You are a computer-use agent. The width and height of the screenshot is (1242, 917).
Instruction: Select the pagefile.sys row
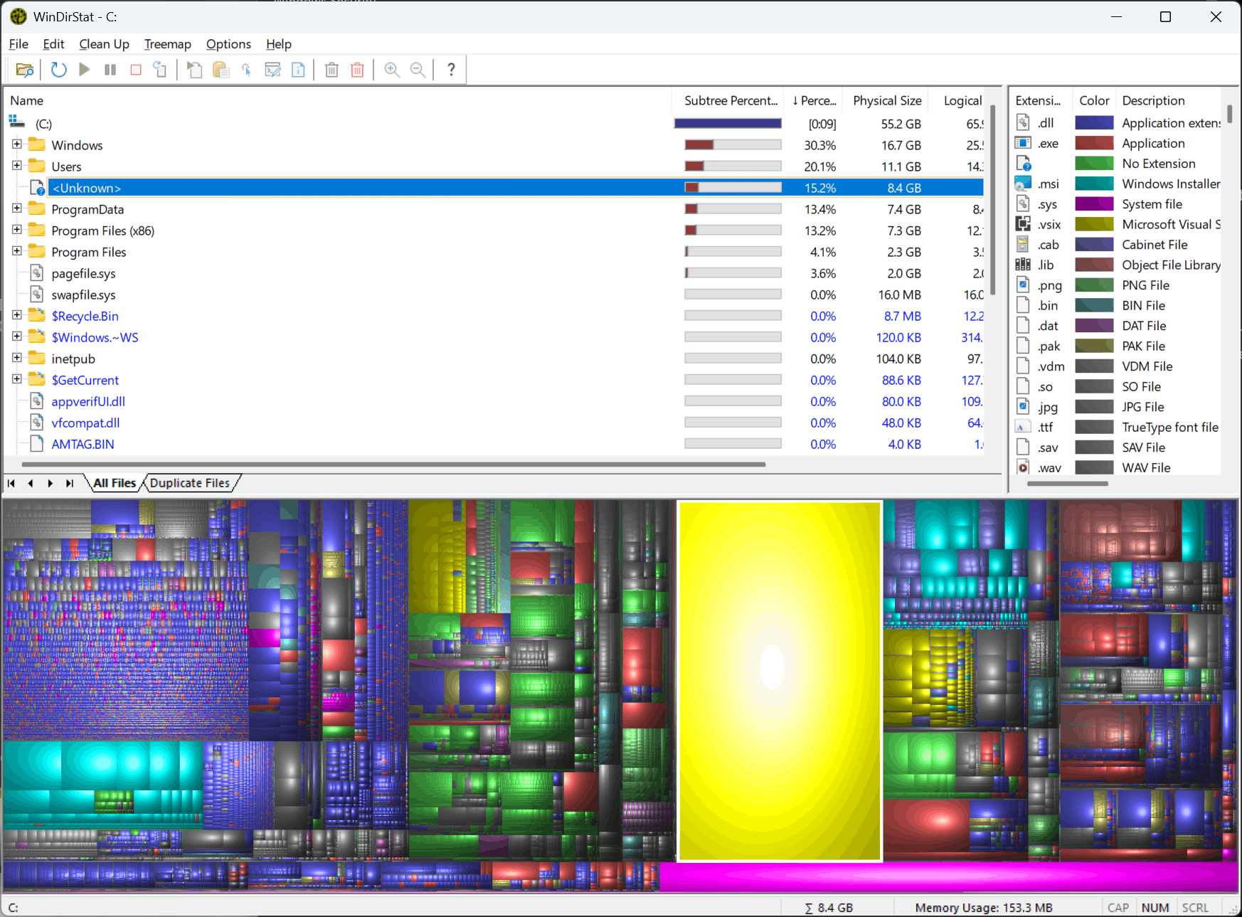pyautogui.click(x=494, y=273)
